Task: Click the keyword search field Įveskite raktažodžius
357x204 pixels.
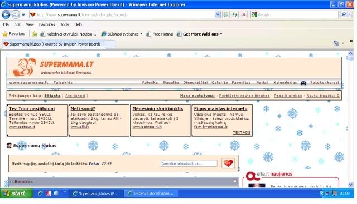Action: [x=189, y=163]
